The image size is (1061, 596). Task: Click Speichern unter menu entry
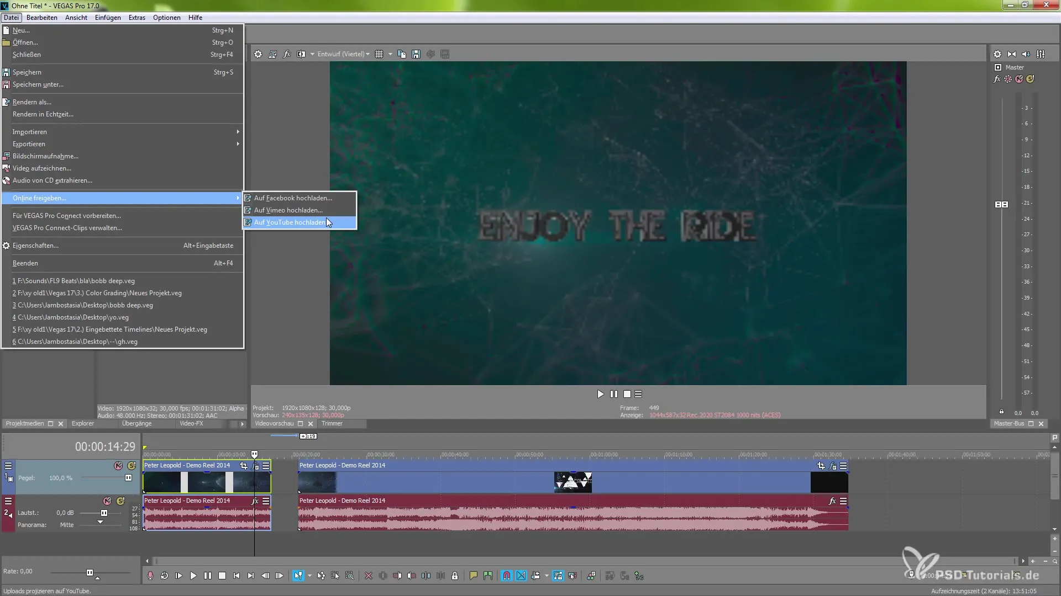122,84
